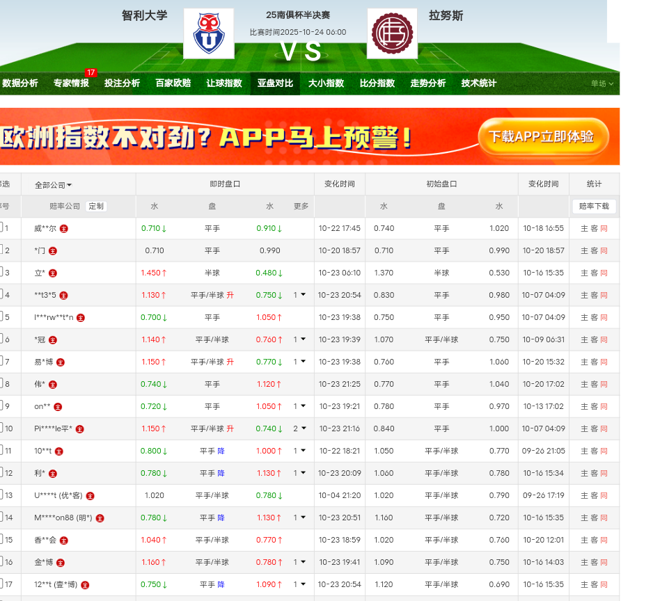The image size is (660, 601).
Task: Click the Universidad de Chile team logo
Action: click(208, 33)
